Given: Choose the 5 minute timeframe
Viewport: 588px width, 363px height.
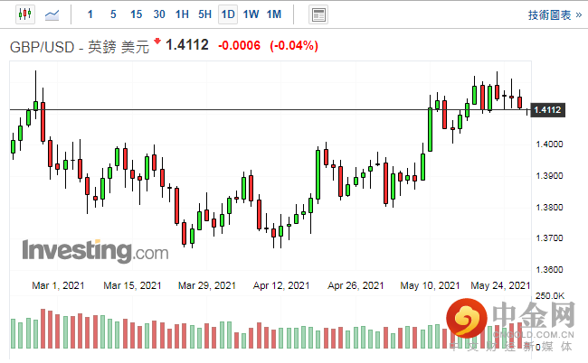Looking at the screenshot, I should 113,14.
